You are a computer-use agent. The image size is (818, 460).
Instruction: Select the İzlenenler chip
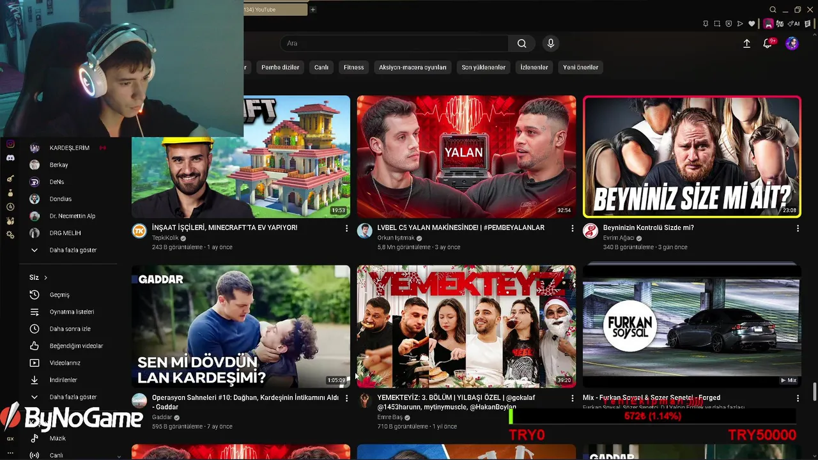[x=534, y=67]
